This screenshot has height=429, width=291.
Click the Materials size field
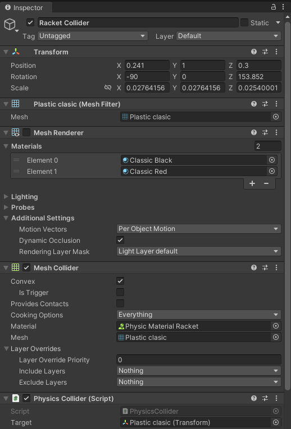[x=267, y=146]
